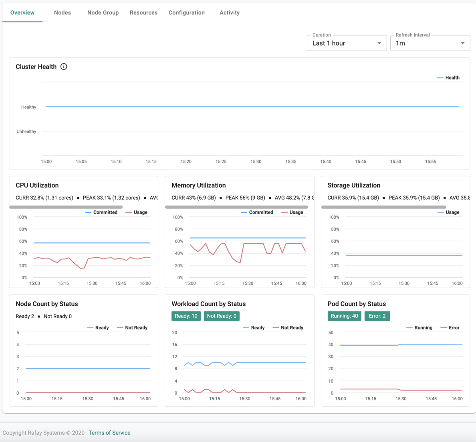Click the Running: 40 pod badge

pos(344,316)
